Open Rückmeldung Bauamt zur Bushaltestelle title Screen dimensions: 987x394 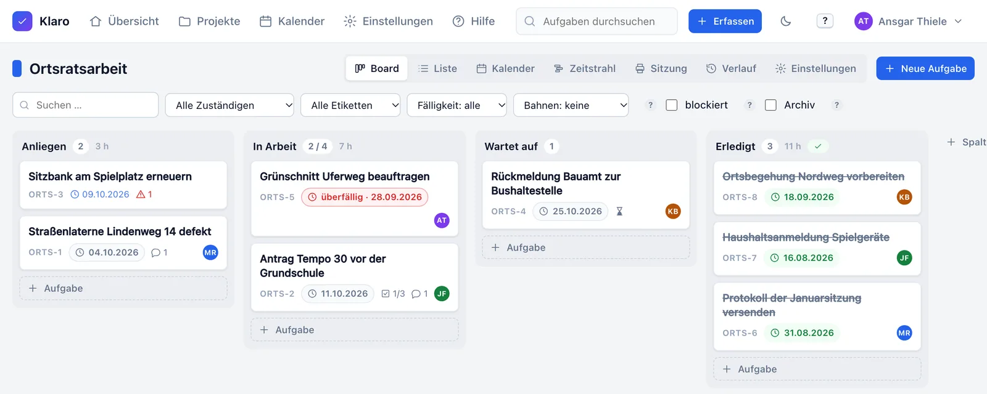click(x=556, y=183)
